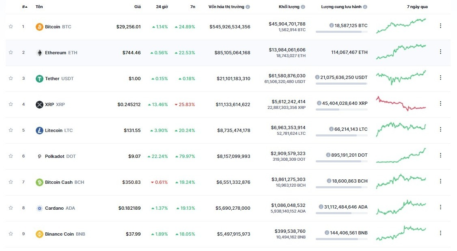Click the info icon beside Lượng cung lưu hành

click(365, 7)
